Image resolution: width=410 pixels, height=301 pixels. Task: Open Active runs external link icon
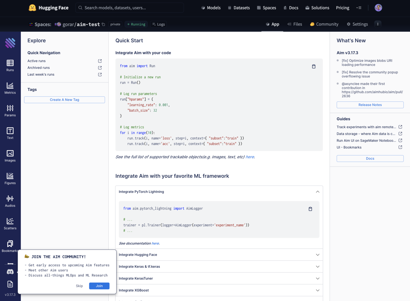click(100, 61)
